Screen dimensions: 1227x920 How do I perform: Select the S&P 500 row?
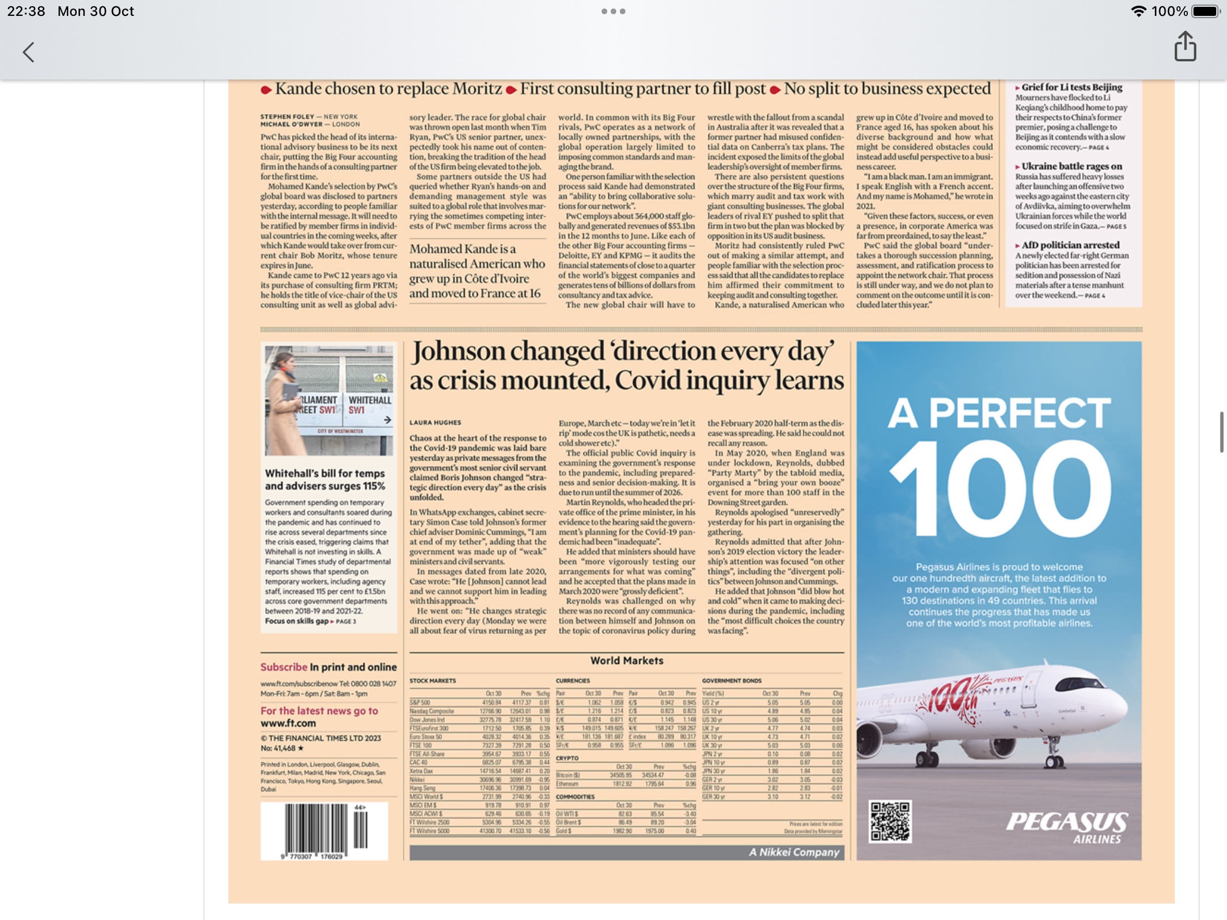pos(479,702)
